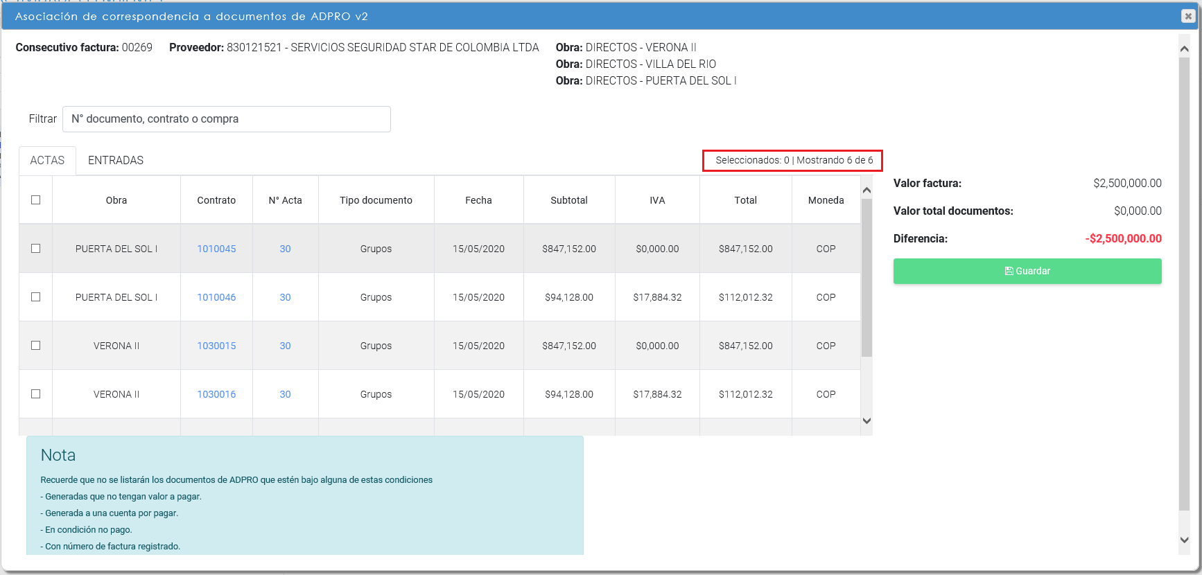The width and height of the screenshot is (1202, 575).
Task: Click Obra DIRECTOS - VILLA DEL RIO text
Action: [x=636, y=64]
